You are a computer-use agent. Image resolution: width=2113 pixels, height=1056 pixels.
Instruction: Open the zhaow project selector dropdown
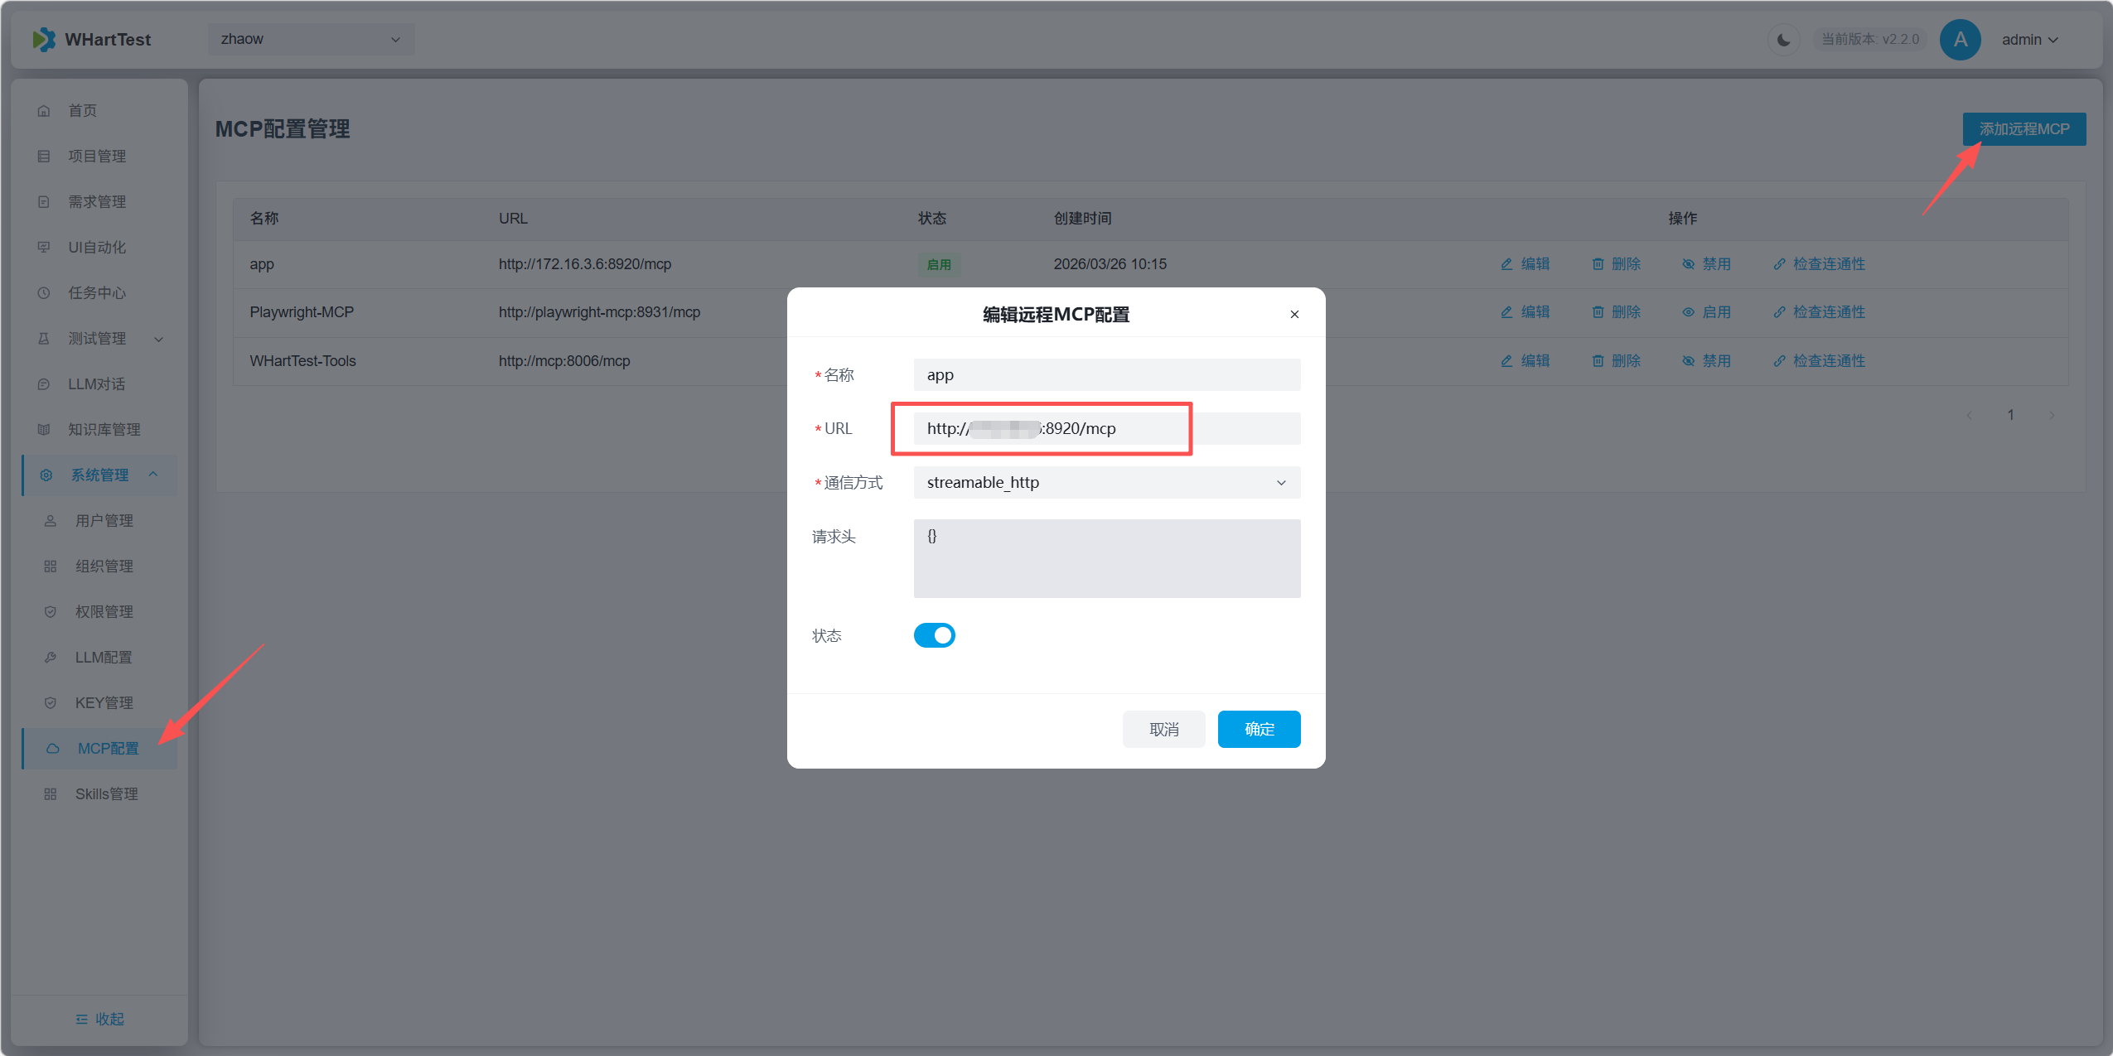pyautogui.click(x=311, y=40)
